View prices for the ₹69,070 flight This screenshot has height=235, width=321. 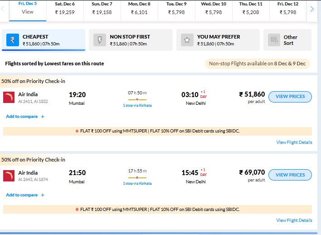pos(290,175)
